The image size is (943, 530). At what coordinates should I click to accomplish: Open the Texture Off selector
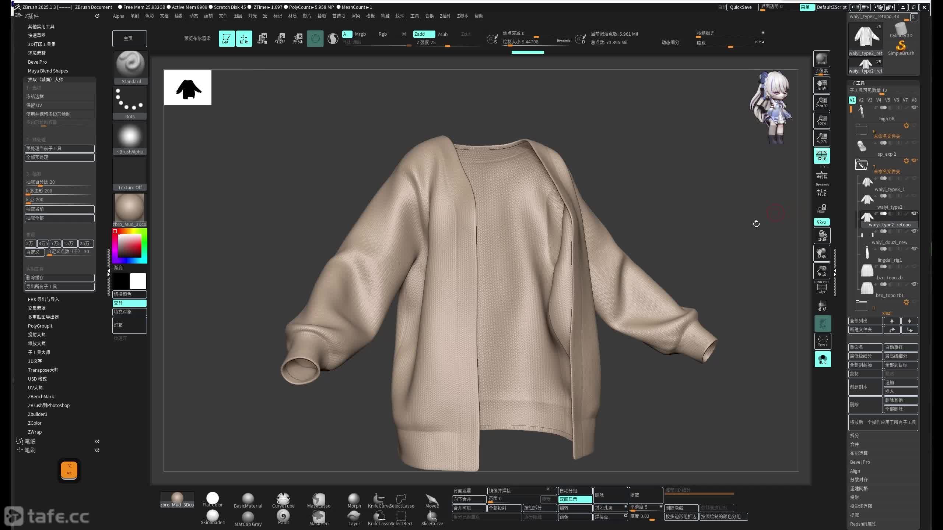130,174
